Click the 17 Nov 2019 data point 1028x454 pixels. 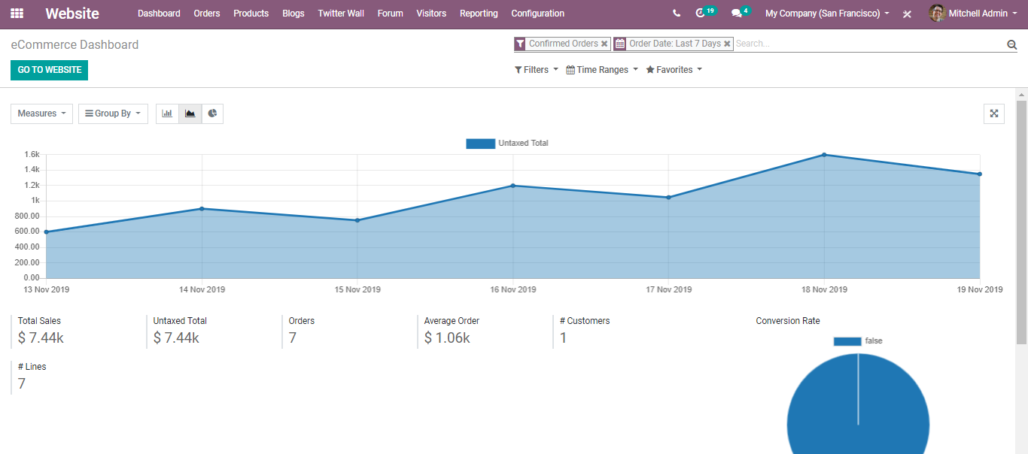pyautogui.click(x=668, y=198)
